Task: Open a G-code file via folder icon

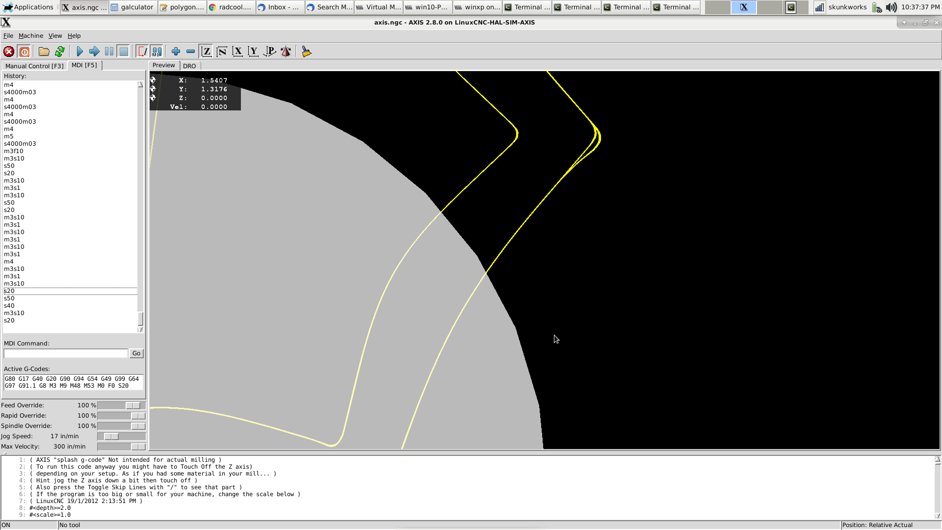Action: 44,52
